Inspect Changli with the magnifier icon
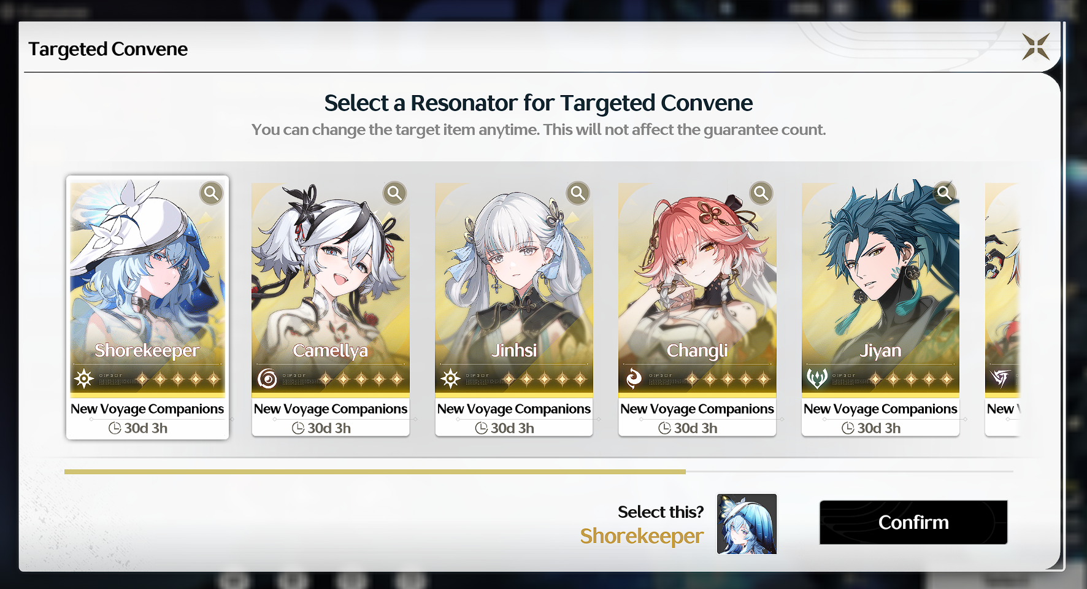This screenshot has height=589, width=1087. tap(761, 193)
